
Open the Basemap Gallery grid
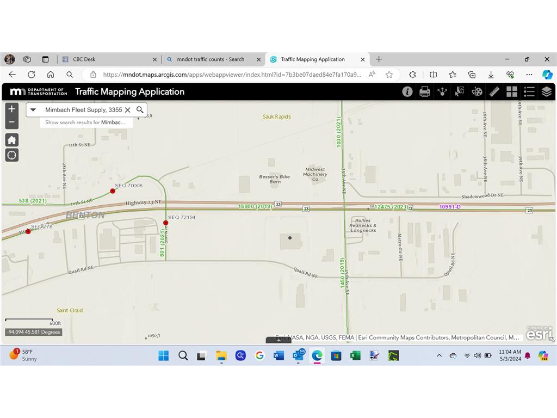[512, 91]
